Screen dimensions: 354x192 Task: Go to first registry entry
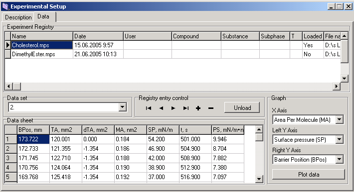149,108
